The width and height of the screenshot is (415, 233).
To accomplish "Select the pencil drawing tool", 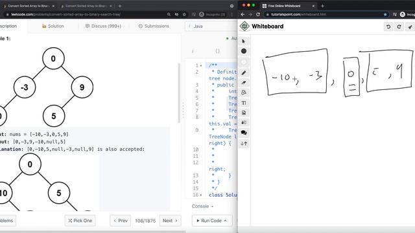I will pos(244,72).
